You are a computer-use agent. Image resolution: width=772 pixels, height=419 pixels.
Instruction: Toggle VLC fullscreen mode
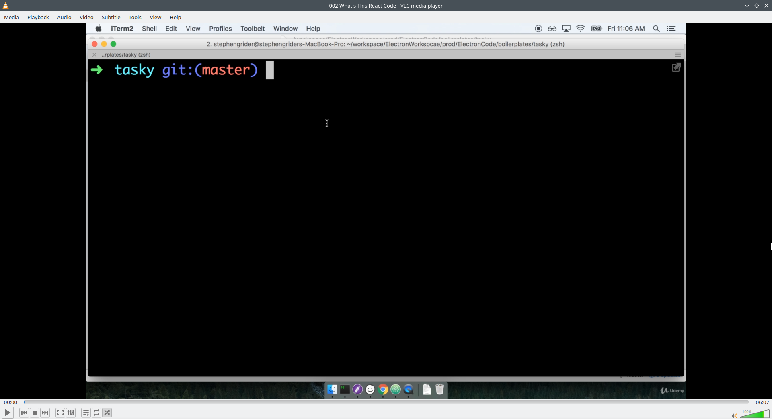60,413
